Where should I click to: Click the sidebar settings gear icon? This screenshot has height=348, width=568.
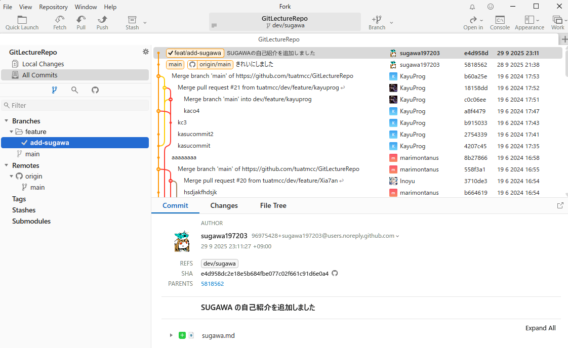(x=146, y=52)
